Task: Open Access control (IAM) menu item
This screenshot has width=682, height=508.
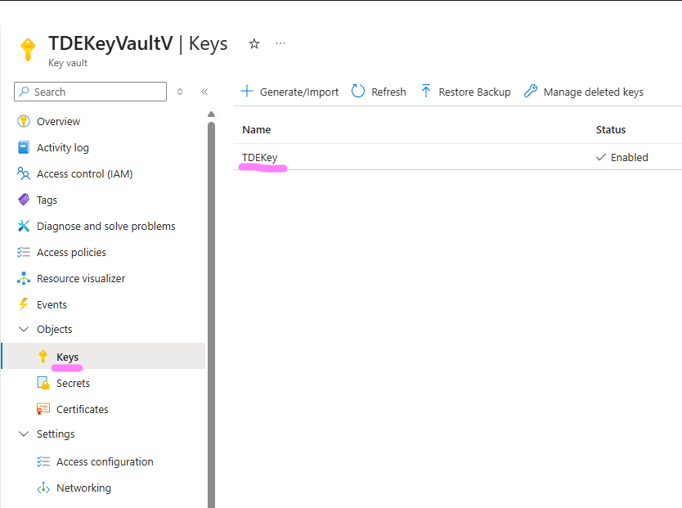Action: [84, 173]
